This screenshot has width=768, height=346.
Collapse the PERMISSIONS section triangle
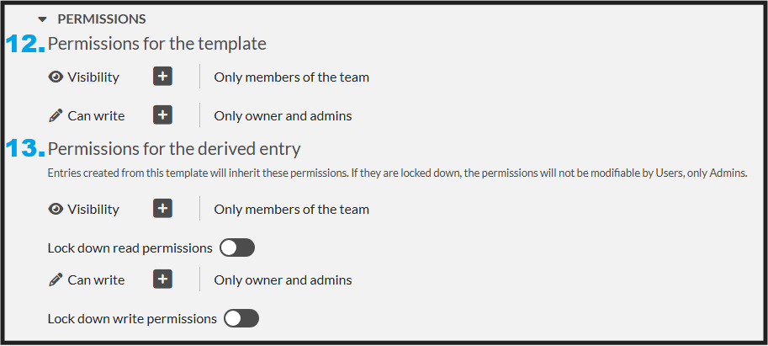point(42,19)
